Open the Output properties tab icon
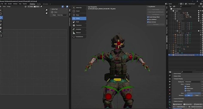Screen dimensions: 203x109 click(x=170, y=82)
